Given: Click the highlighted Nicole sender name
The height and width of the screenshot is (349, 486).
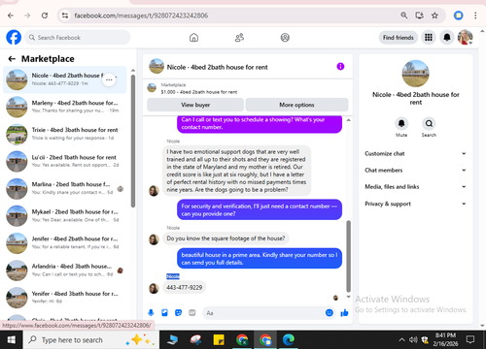Looking at the screenshot, I should pyautogui.click(x=173, y=276).
